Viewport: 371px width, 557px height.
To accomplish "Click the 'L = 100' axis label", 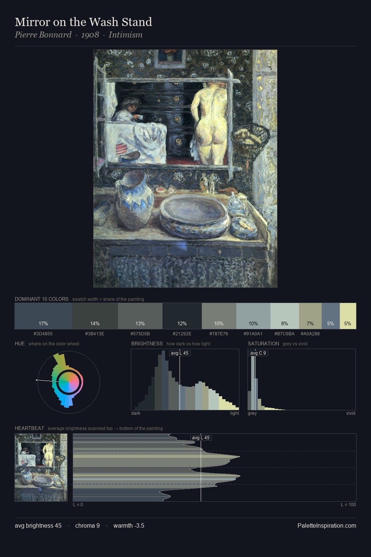I will pos(348,505).
